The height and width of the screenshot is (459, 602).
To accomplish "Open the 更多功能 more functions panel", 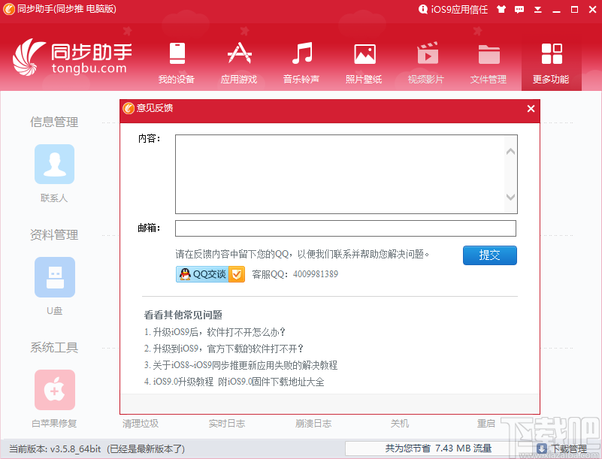I will click(x=551, y=60).
